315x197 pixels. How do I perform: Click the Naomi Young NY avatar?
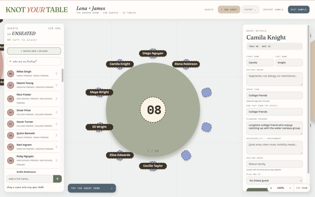pos(11,85)
